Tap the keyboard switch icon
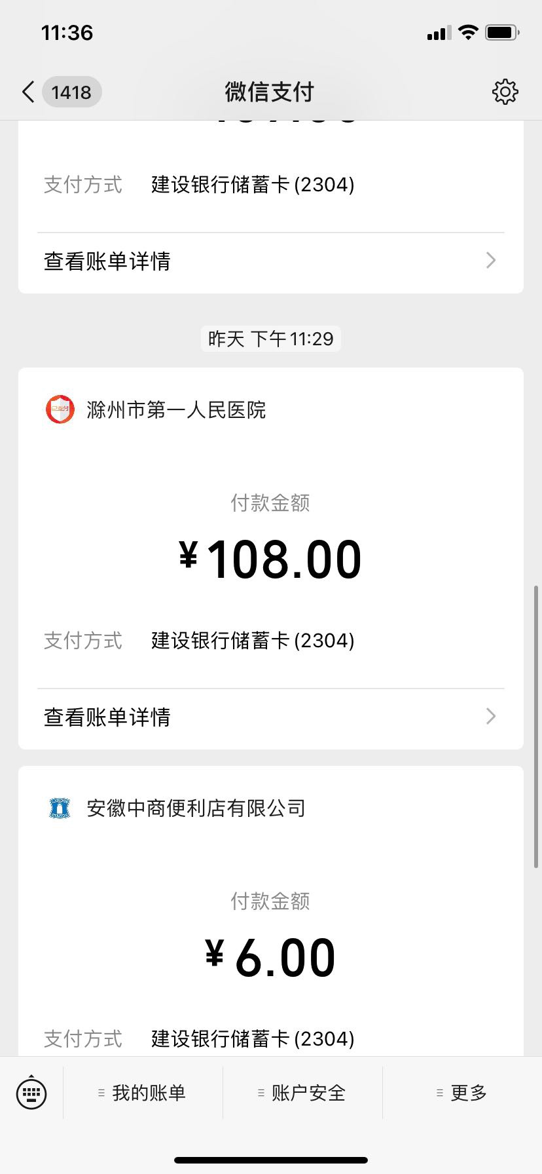This screenshot has width=542, height=1174. click(x=31, y=1092)
